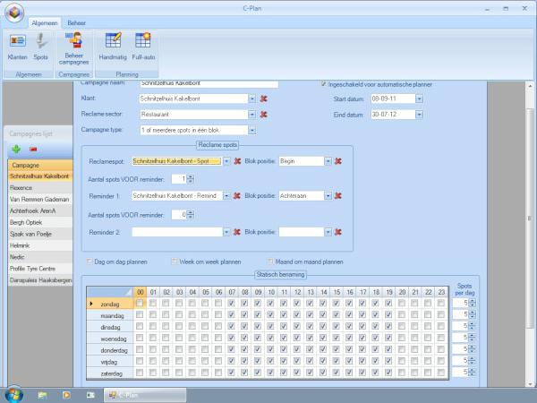Adjust second Aantal spots VOOR reminder spinner
This screenshot has height=403, width=537.
tap(191, 215)
